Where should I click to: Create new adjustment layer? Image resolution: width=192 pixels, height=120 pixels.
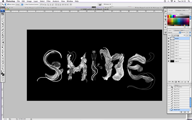coord(179,82)
